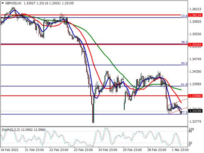
Task: Click the 24 Feb 23:00 time marker
Action: tap(108, 150)
